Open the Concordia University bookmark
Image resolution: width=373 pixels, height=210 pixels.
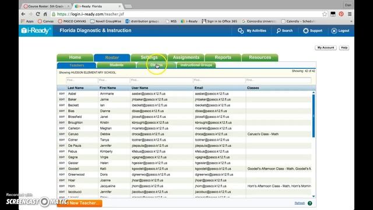[x=259, y=21]
